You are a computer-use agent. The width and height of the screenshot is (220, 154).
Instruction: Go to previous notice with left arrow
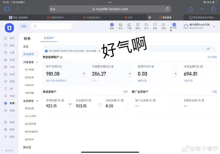202,49
